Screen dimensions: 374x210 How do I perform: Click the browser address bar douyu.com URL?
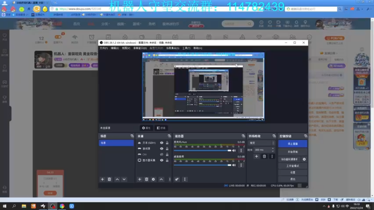pos(80,9)
